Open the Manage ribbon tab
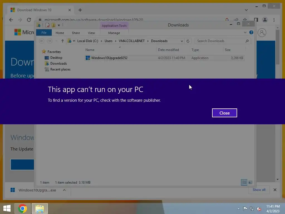 pyautogui.click(x=114, y=33)
